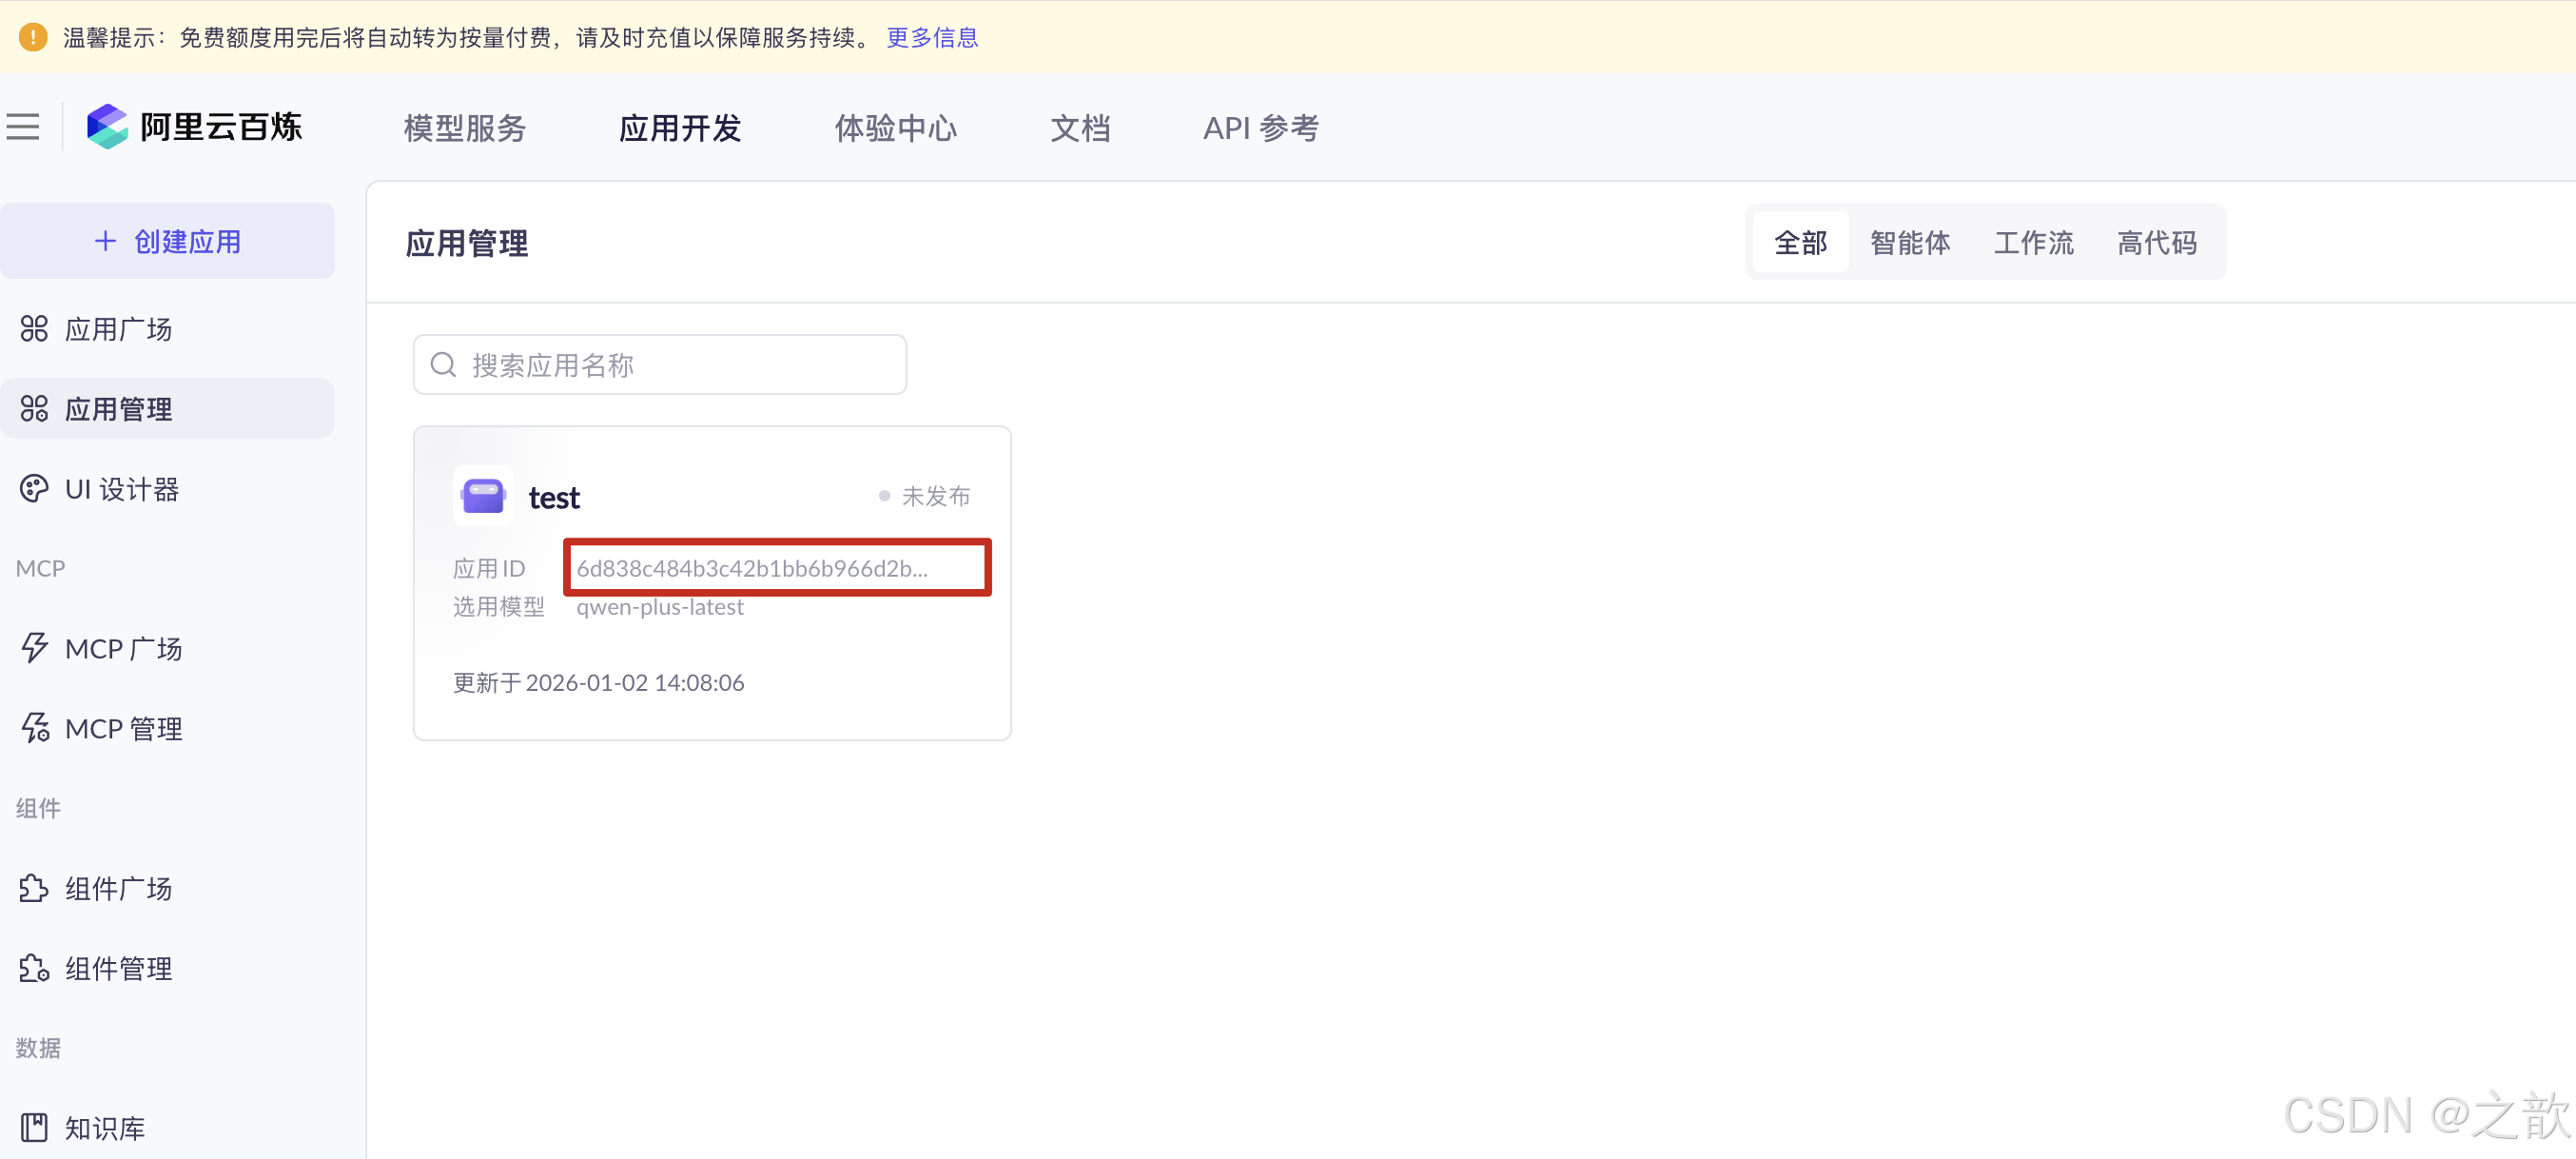The image size is (2576, 1159).
Task: Go to MCP 广场 in the sidebar
Action: click(x=123, y=649)
